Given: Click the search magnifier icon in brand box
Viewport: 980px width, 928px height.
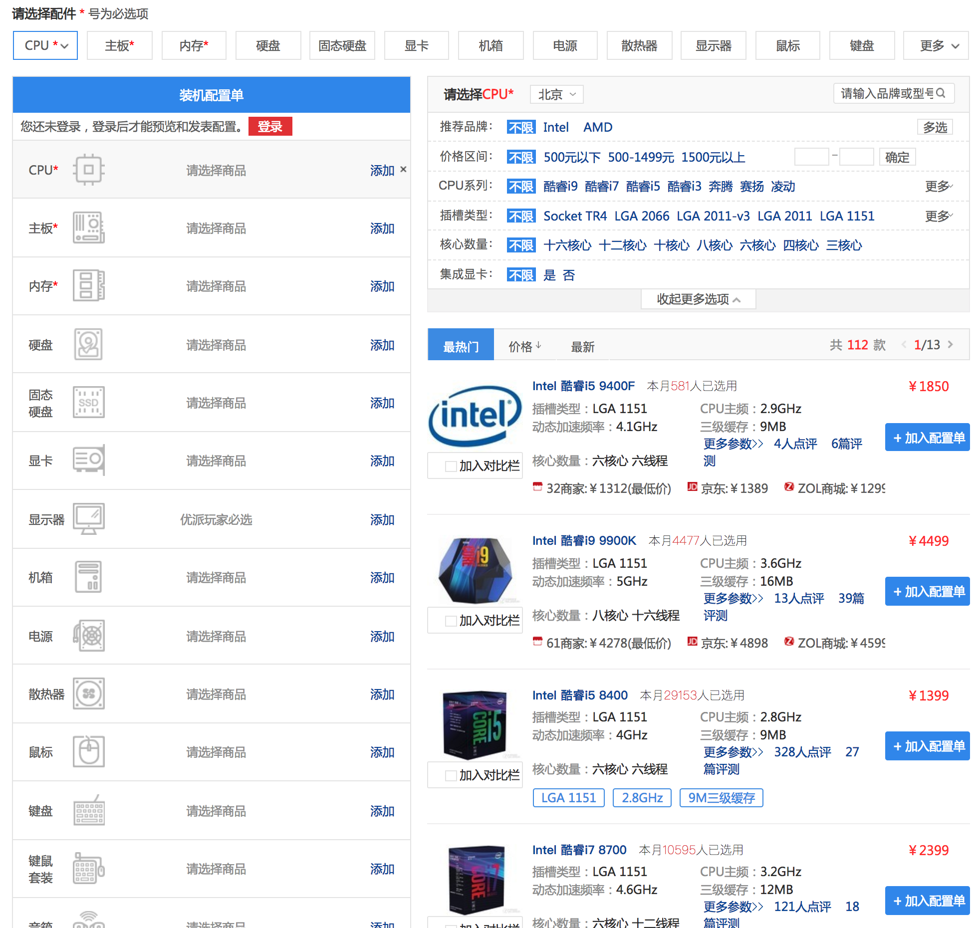Looking at the screenshot, I should 941,93.
